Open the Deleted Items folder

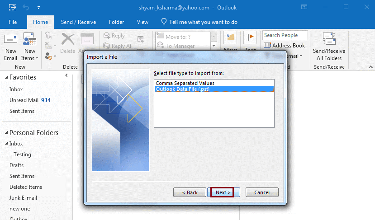click(x=26, y=187)
